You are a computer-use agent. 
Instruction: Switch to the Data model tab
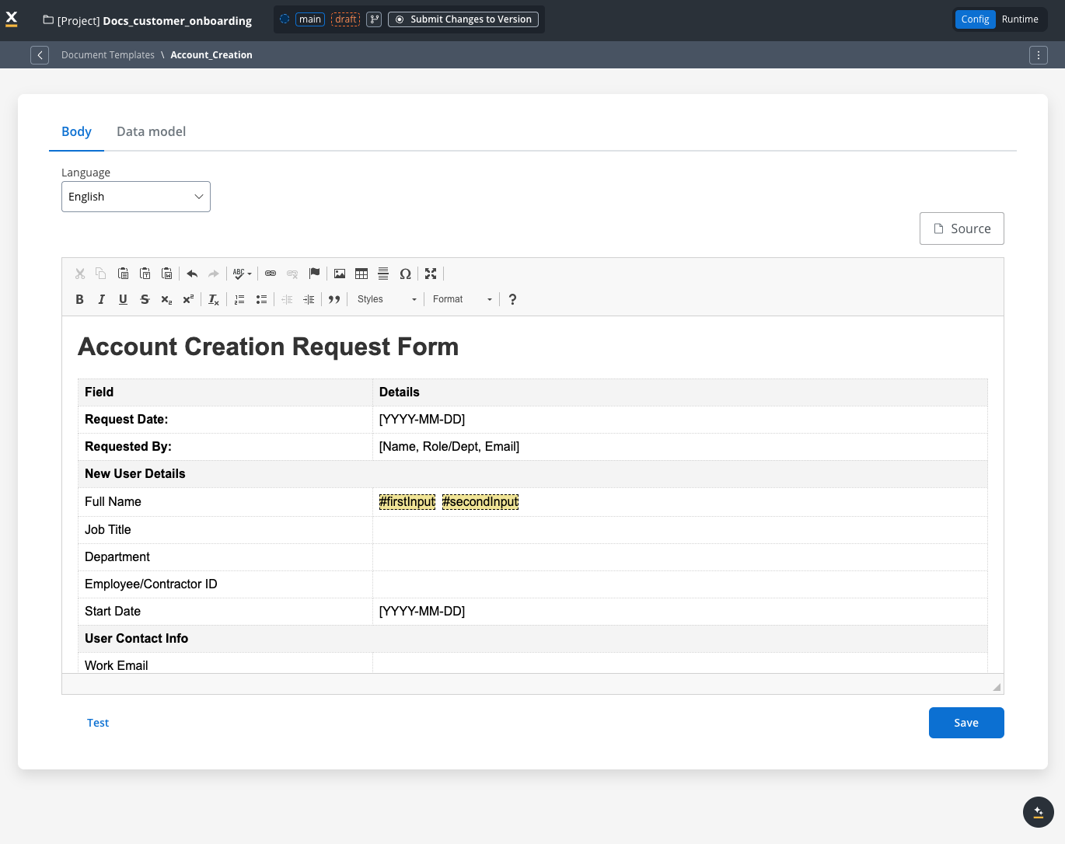tap(151, 131)
